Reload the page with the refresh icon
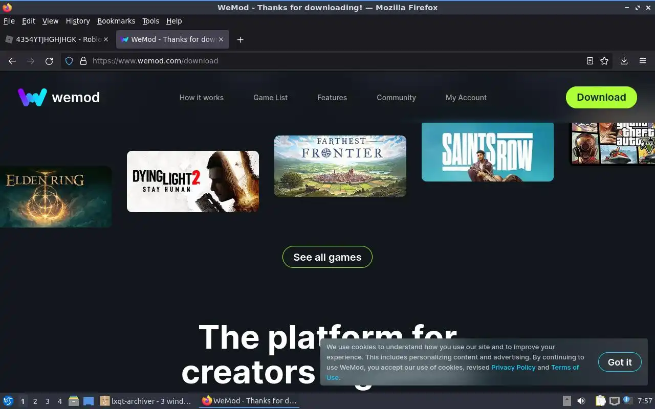Image resolution: width=655 pixels, height=409 pixels. point(49,61)
